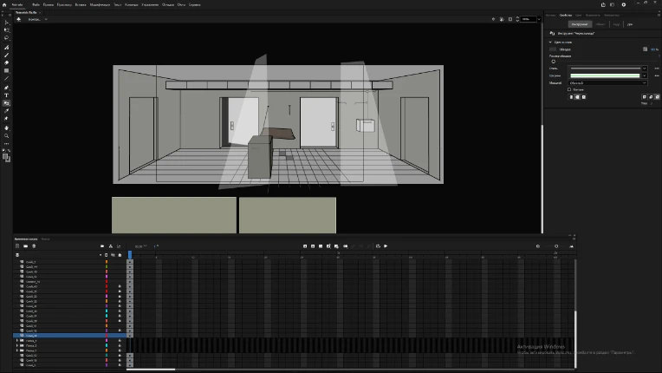
Task: Open the Файл menu
Action: [36, 4]
